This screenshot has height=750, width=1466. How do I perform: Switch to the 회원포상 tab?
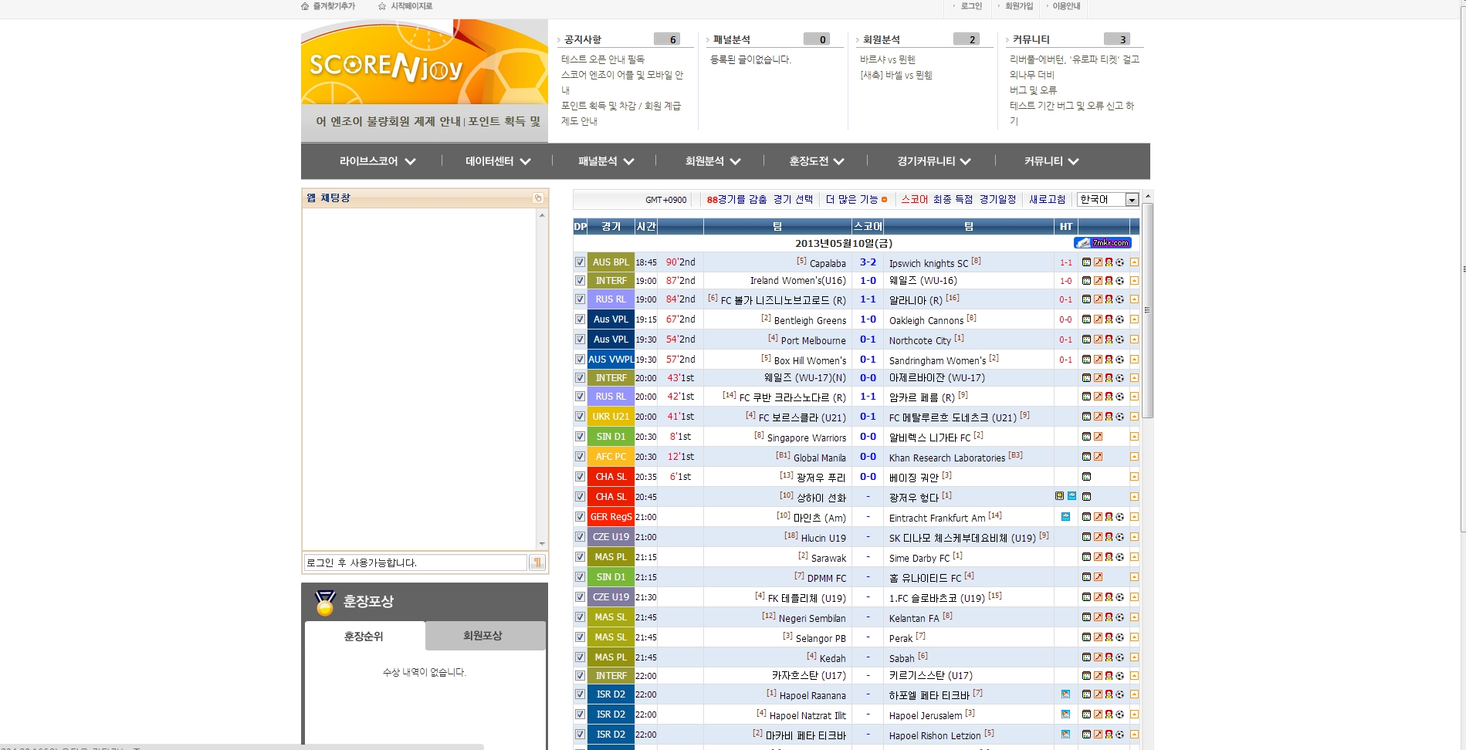482,636
